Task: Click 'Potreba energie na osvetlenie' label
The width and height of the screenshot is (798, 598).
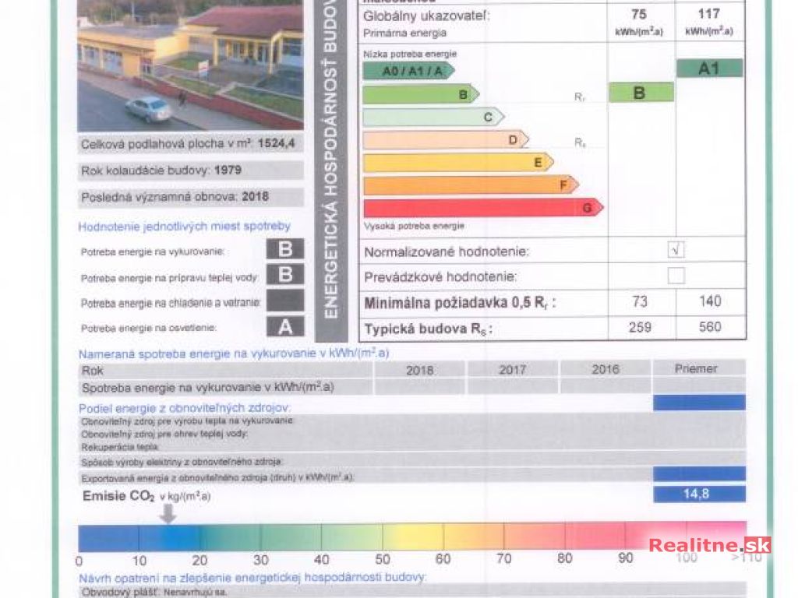Action: pos(148,329)
